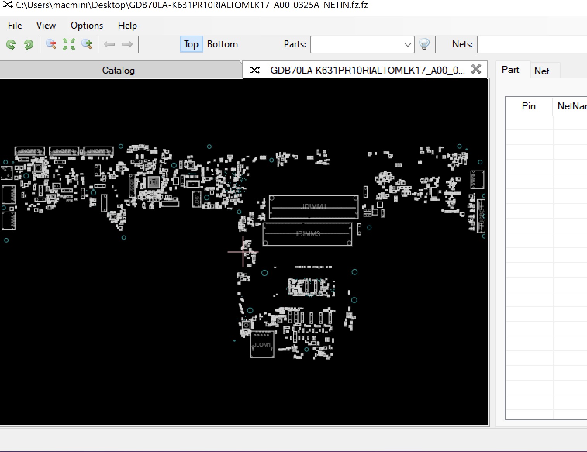Screen dimensions: 587x452
Task: Click the rotate clockwise icon
Action: (28, 45)
